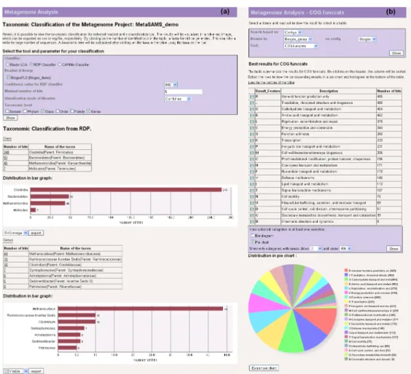
Task: Toggle the BiogasFLX (Biogas_demo) library checkbox
Action: coord(9,77)
